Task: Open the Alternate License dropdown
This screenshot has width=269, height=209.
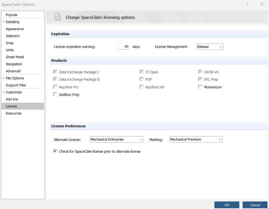Action: 116,139
